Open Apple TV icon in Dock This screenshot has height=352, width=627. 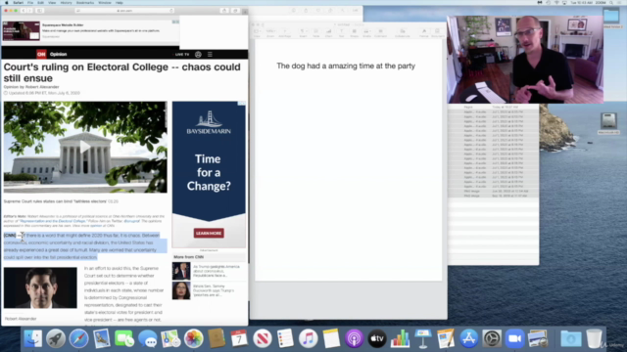(x=377, y=339)
